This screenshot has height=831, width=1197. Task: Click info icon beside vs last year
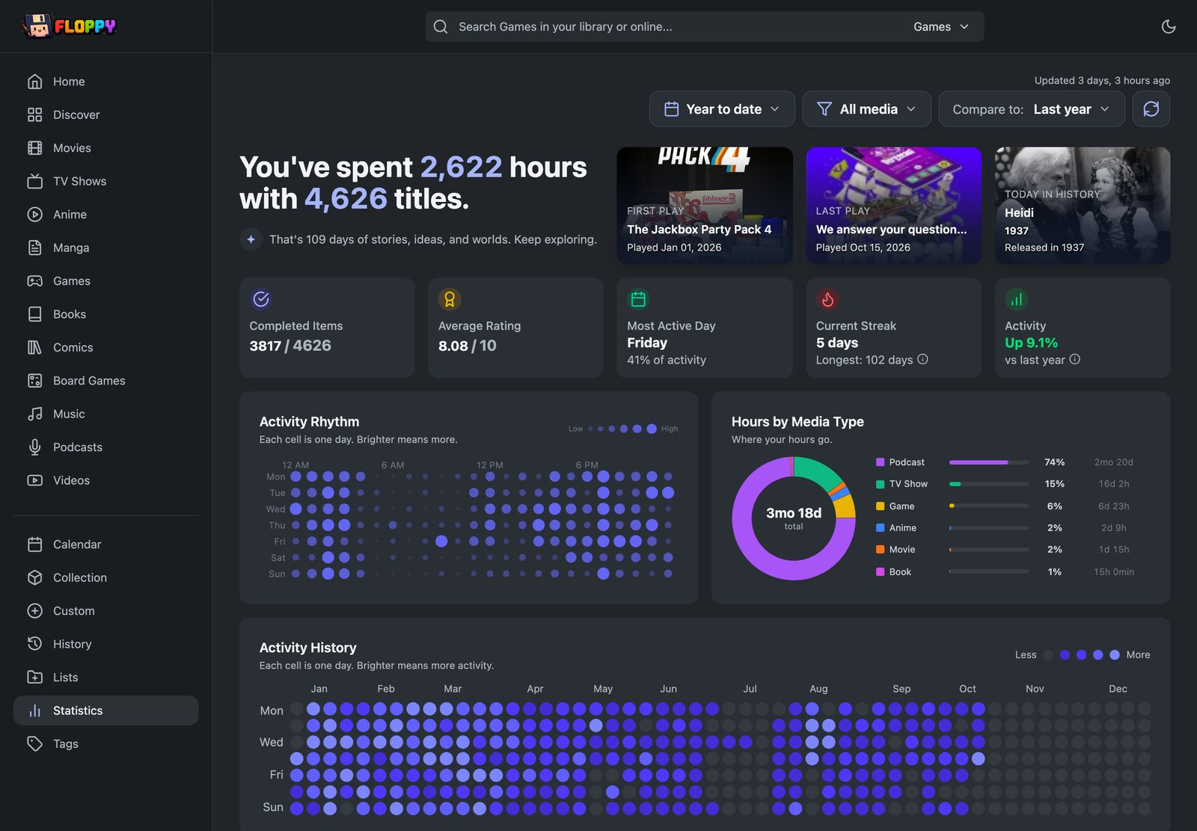(x=1075, y=360)
